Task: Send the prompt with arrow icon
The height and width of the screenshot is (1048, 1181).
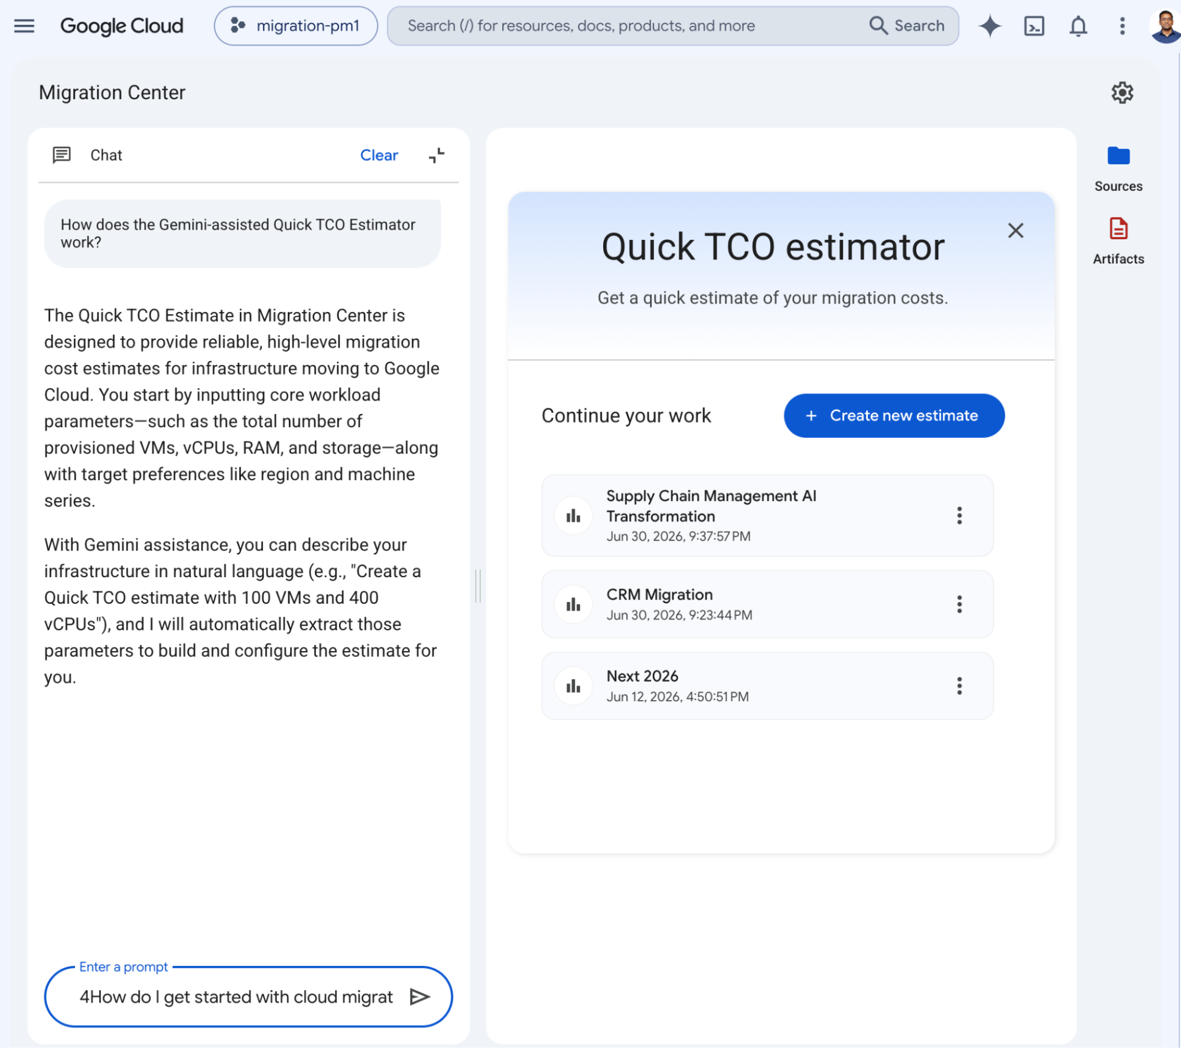Action: pyautogui.click(x=419, y=997)
